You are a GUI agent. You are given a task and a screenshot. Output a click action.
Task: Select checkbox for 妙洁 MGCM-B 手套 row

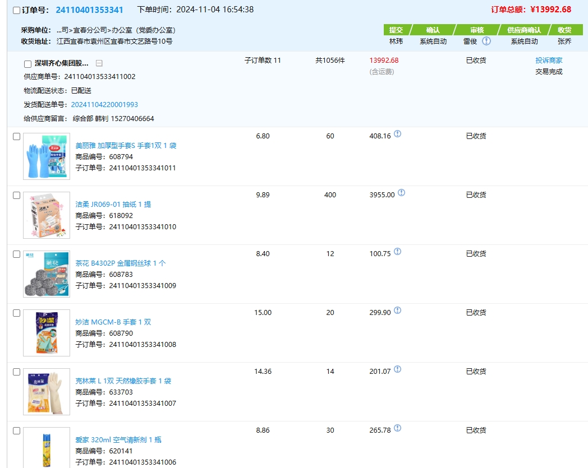click(x=16, y=313)
